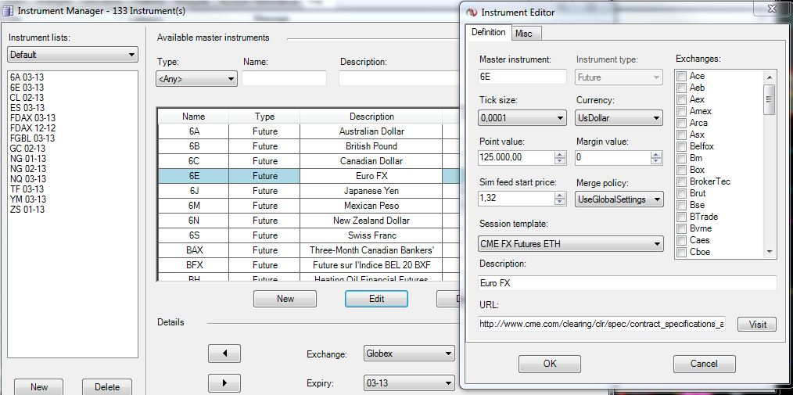
Task: Check the Bse exchange checkbox
Action: (x=682, y=206)
